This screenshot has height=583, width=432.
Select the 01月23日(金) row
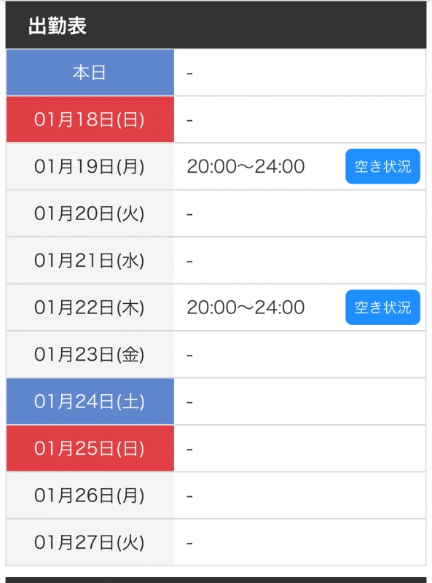(90, 354)
